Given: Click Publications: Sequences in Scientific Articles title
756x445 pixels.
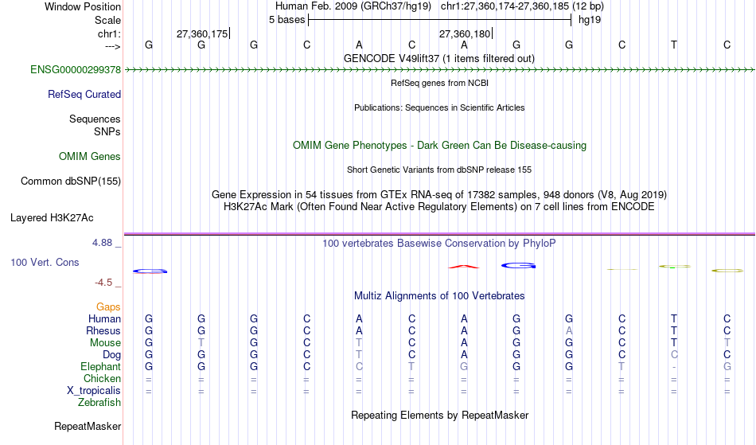Looking at the screenshot, I should coord(439,107).
